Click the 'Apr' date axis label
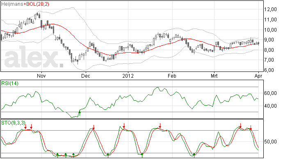 (x=258, y=76)
